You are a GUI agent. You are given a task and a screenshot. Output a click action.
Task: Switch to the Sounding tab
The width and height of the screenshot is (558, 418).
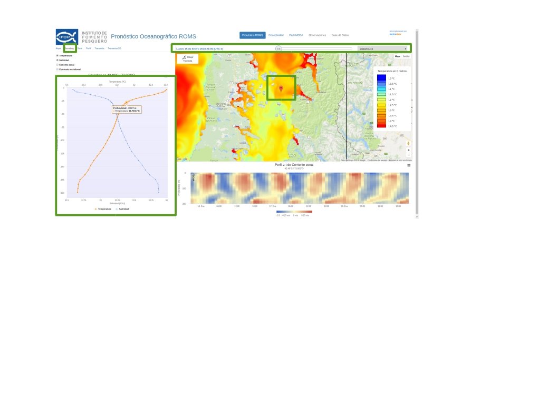pyautogui.click(x=70, y=48)
